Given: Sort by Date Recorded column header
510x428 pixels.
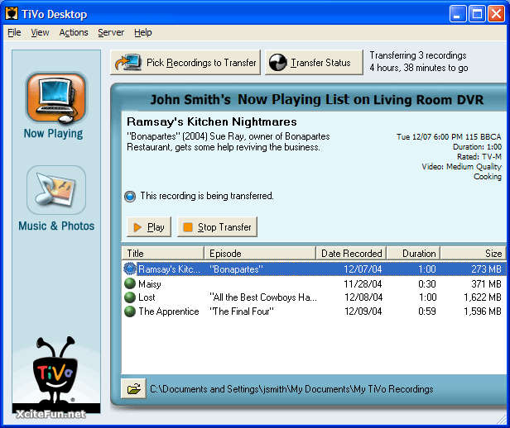Looking at the screenshot, I should coord(351,253).
